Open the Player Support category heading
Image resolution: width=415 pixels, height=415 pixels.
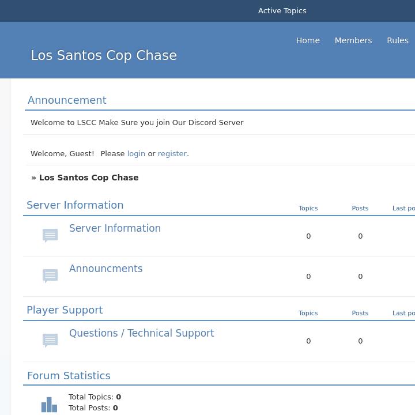click(65, 310)
